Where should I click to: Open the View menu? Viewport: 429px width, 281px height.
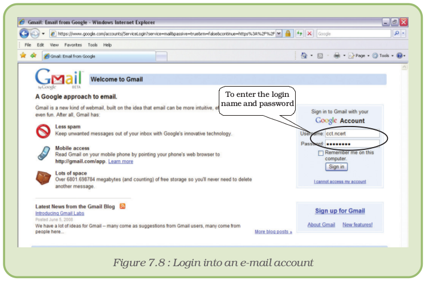click(x=54, y=45)
